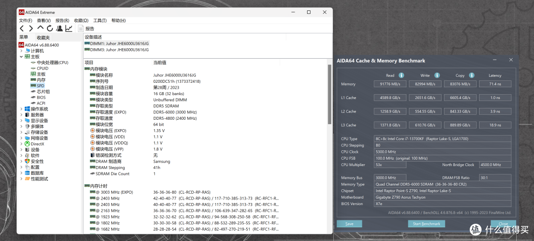Click the 数据库 tree icon
This screenshot has height=241, width=534.
27,173
